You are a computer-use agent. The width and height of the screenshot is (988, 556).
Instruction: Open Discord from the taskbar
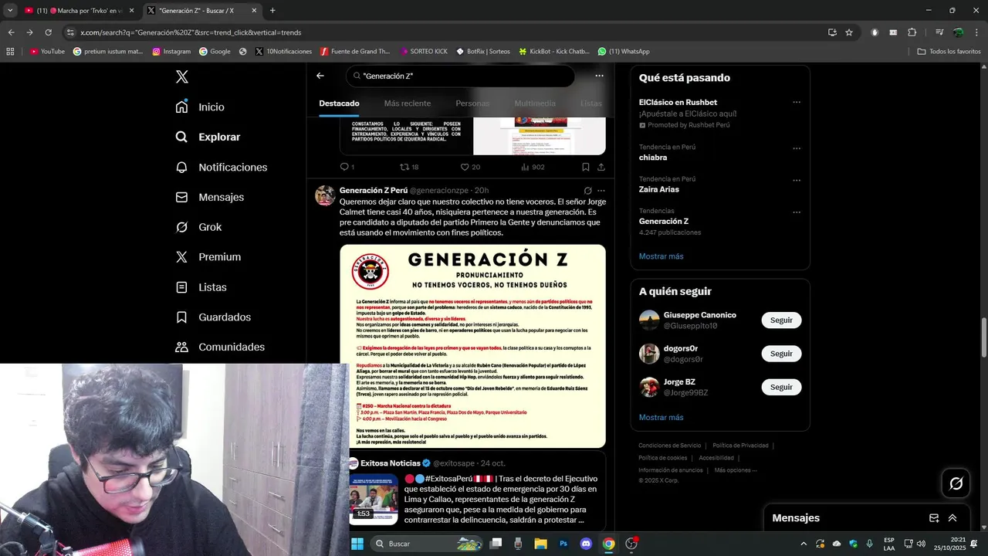point(586,544)
